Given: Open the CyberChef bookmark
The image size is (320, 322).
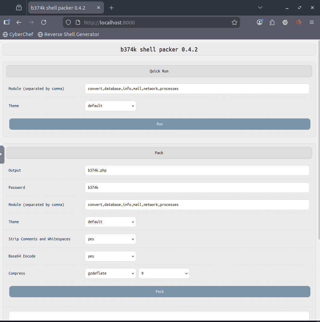Looking at the screenshot, I should tap(18, 34).
